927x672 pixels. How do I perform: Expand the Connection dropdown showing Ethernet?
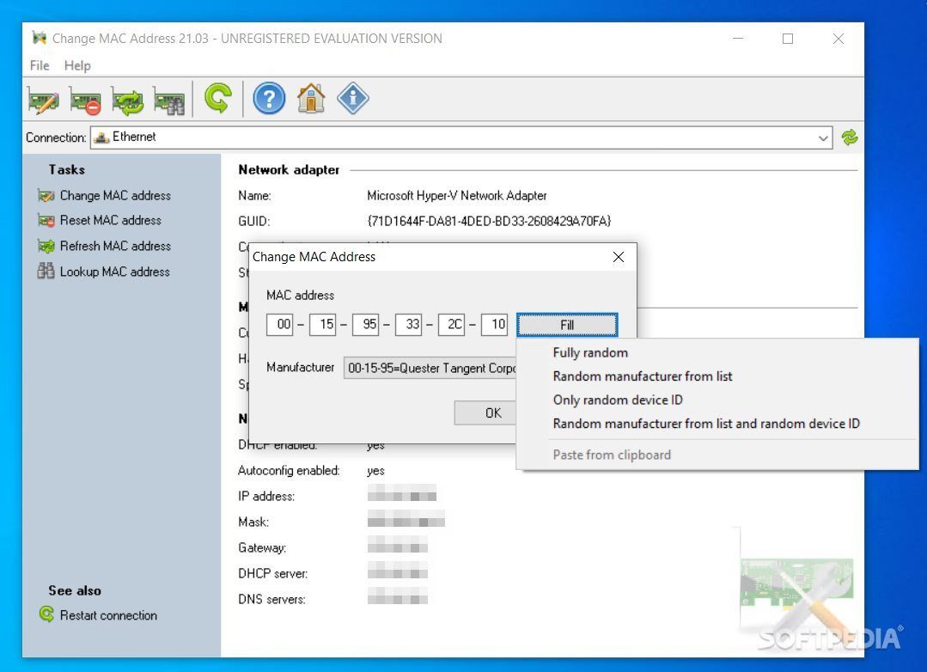click(x=461, y=137)
